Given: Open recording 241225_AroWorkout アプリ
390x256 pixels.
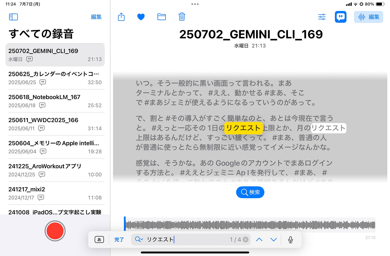Looking at the screenshot, I should tap(55, 170).
